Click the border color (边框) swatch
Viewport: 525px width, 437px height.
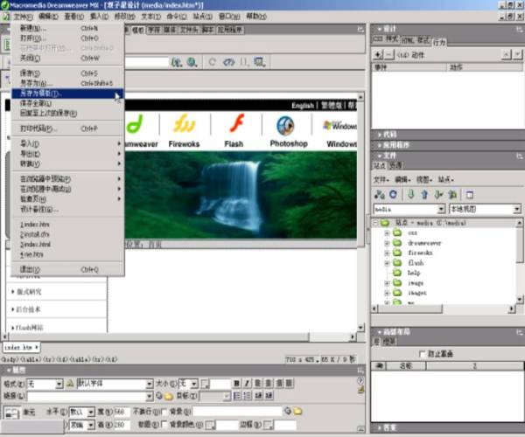268,426
